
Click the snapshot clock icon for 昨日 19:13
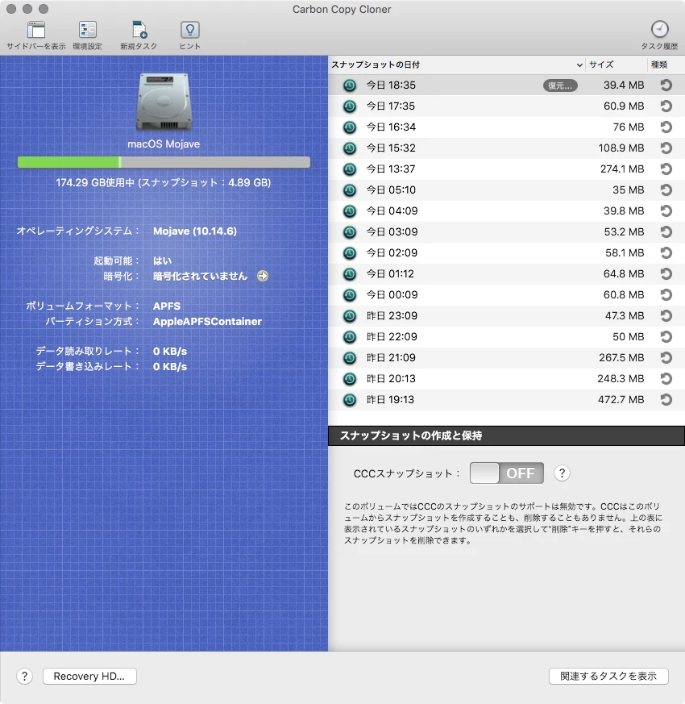point(350,400)
